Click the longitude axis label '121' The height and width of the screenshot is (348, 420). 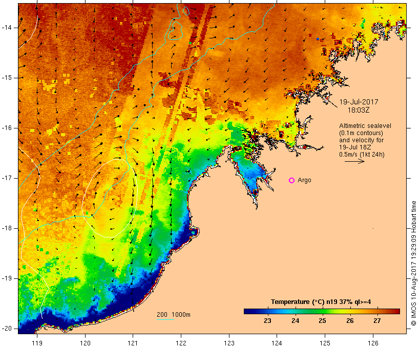(x=133, y=343)
